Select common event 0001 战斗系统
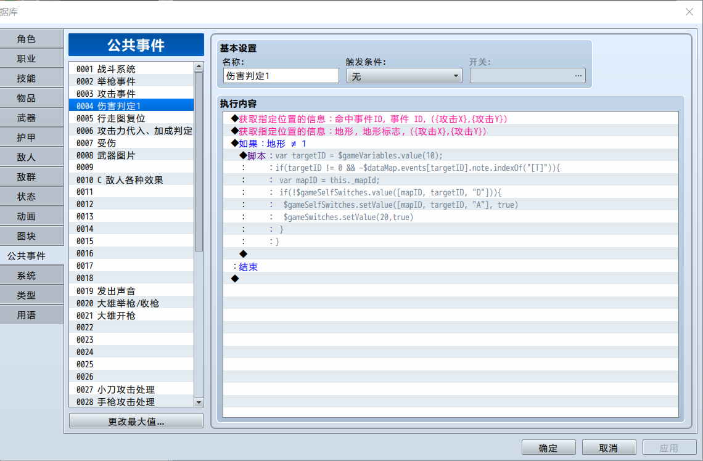This screenshot has width=703, height=461. click(131, 69)
